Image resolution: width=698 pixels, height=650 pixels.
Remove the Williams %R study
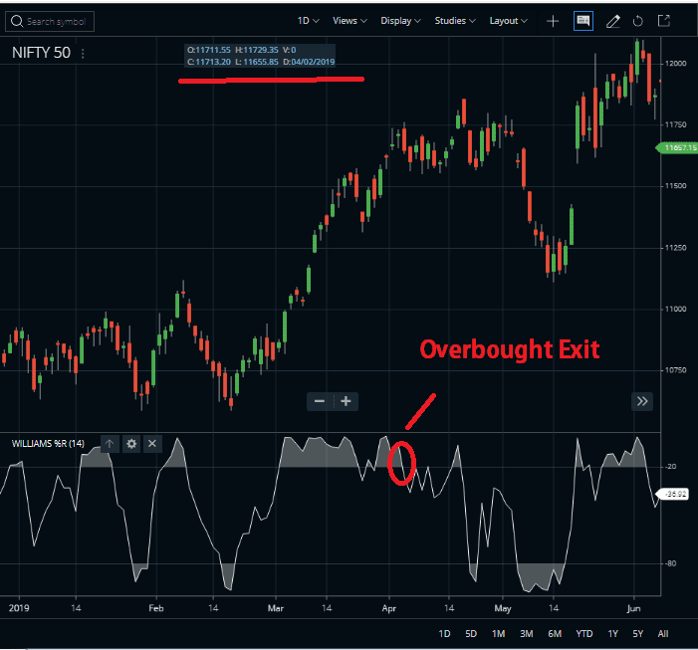[152, 444]
